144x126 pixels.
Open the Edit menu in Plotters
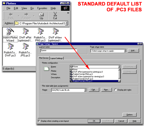(x=16, y=8)
